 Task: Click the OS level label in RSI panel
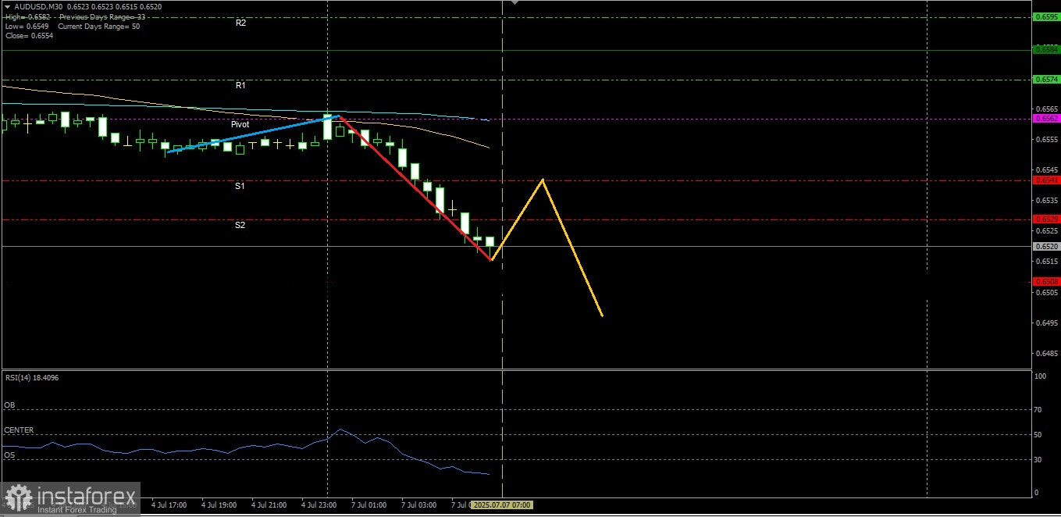click(x=9, y=455)
